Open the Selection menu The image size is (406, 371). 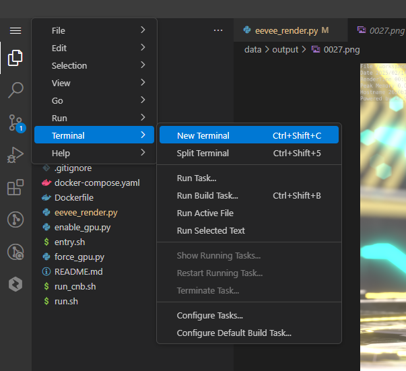pyautogui.click(x=94, y=65)
